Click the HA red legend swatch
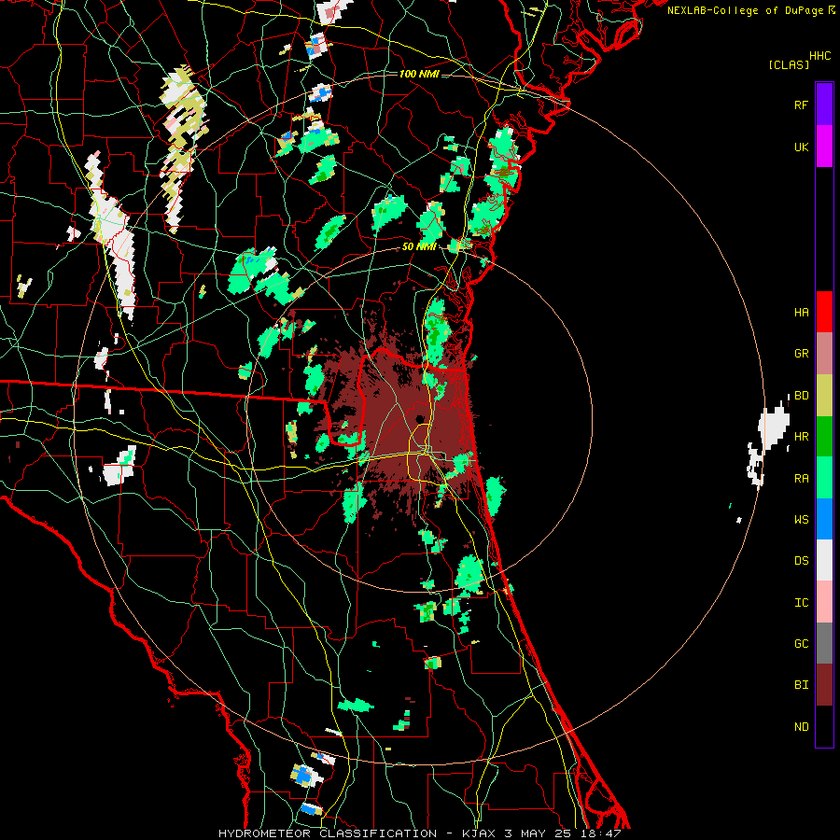The width and height of the screenshot is (840, 840). (x=824, y=312)
